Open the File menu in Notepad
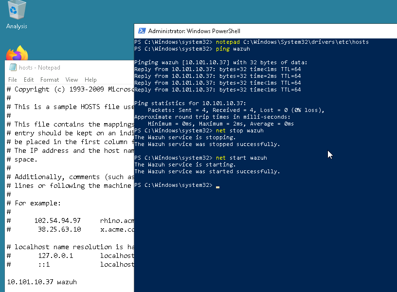 coord(13,80)
